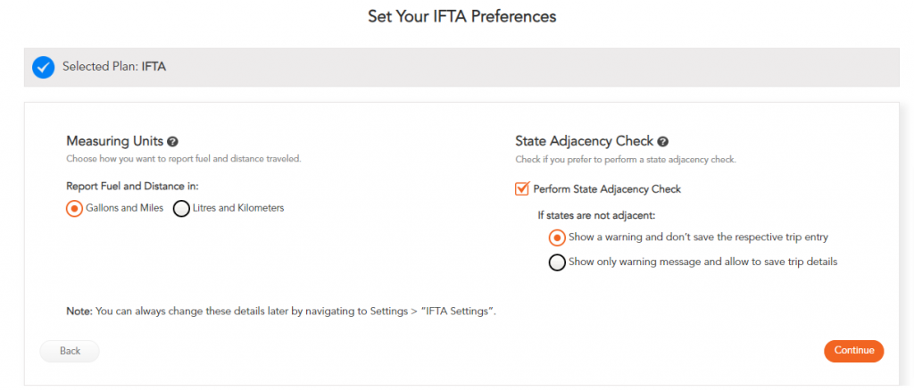Select the 'don't save the respective trip entry' radio
This screenshot has width=914, height=391.
coord(557,237)
